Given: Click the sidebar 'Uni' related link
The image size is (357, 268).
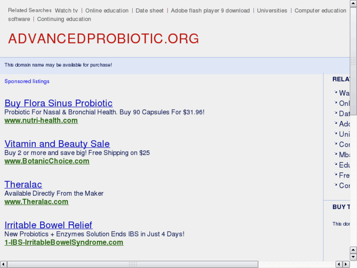Looking at the screenshot, I should tap(344, 134).
